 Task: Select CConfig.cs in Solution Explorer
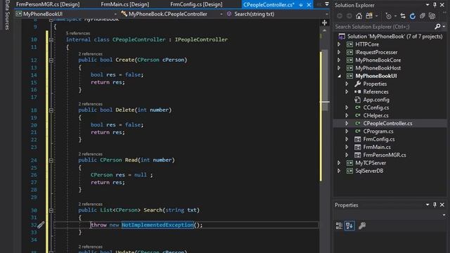pos(376,108)
